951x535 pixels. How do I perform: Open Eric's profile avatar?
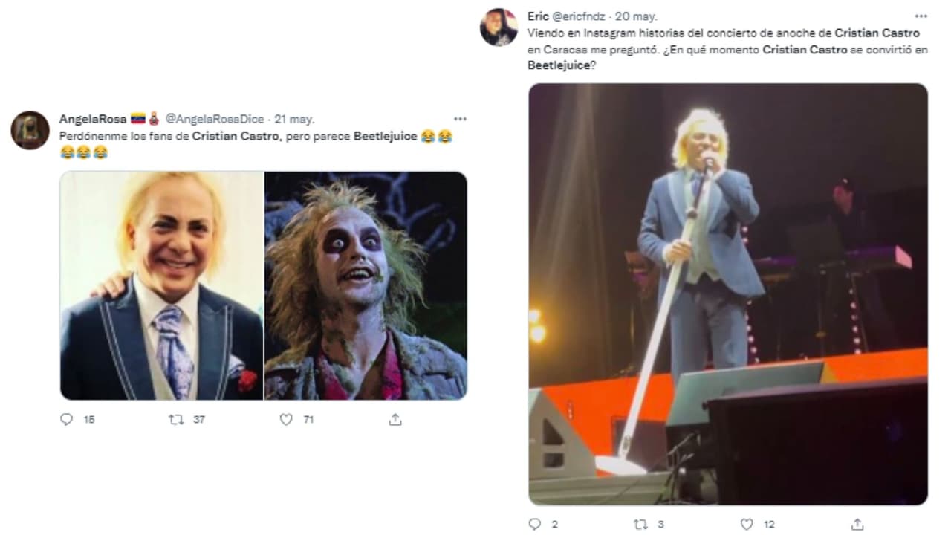click(499, 27)
